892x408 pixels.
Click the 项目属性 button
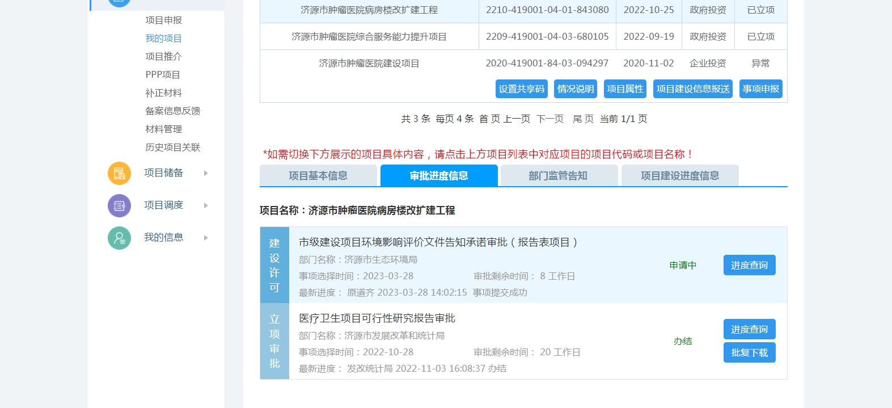click(x=625, y=89)
